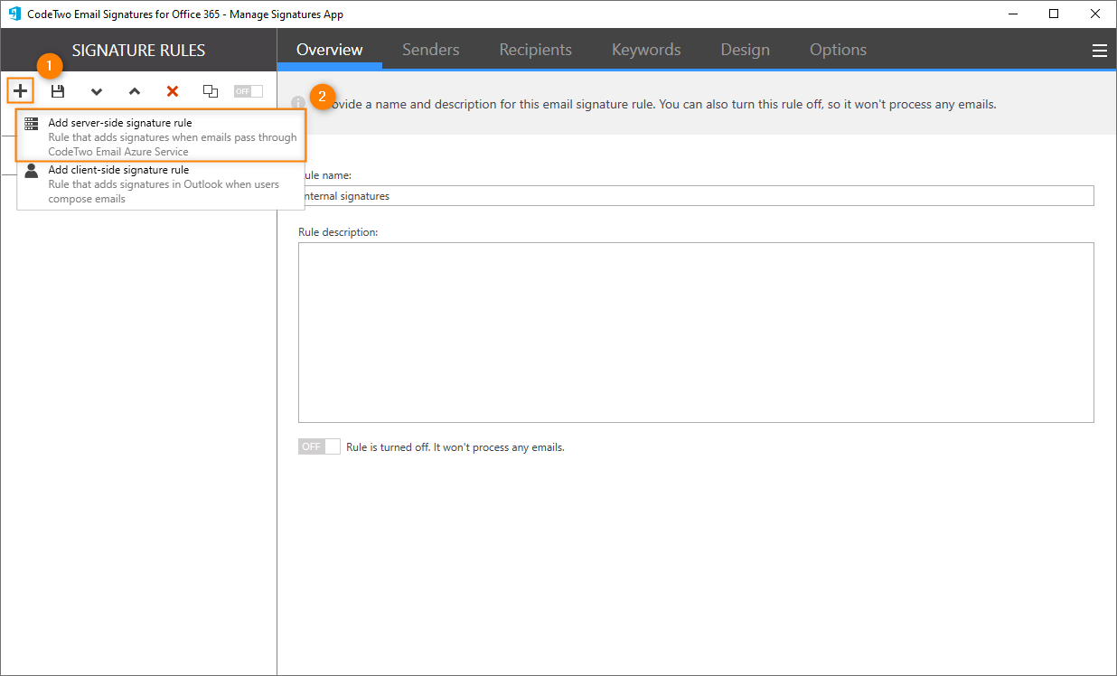Switch to the Design tab
The image size is (1117, 676).
[x=745, y=50]
